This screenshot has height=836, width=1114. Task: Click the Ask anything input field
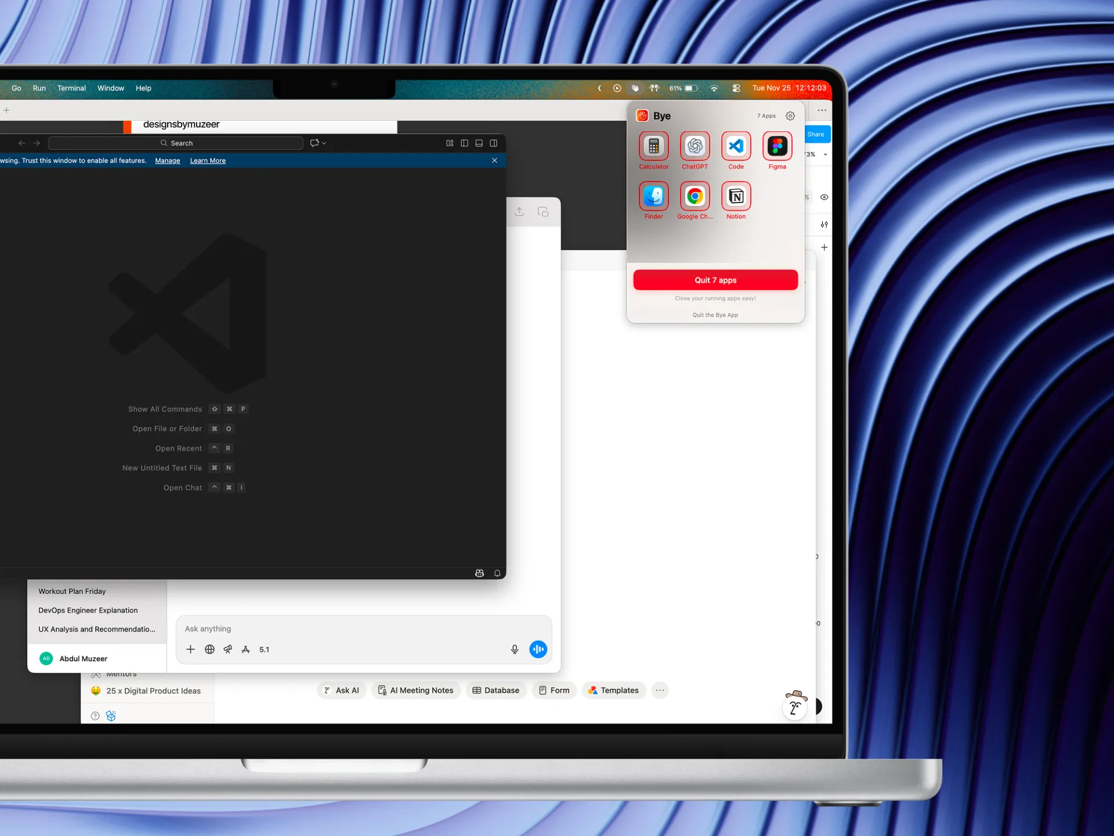tap(348, 629)
